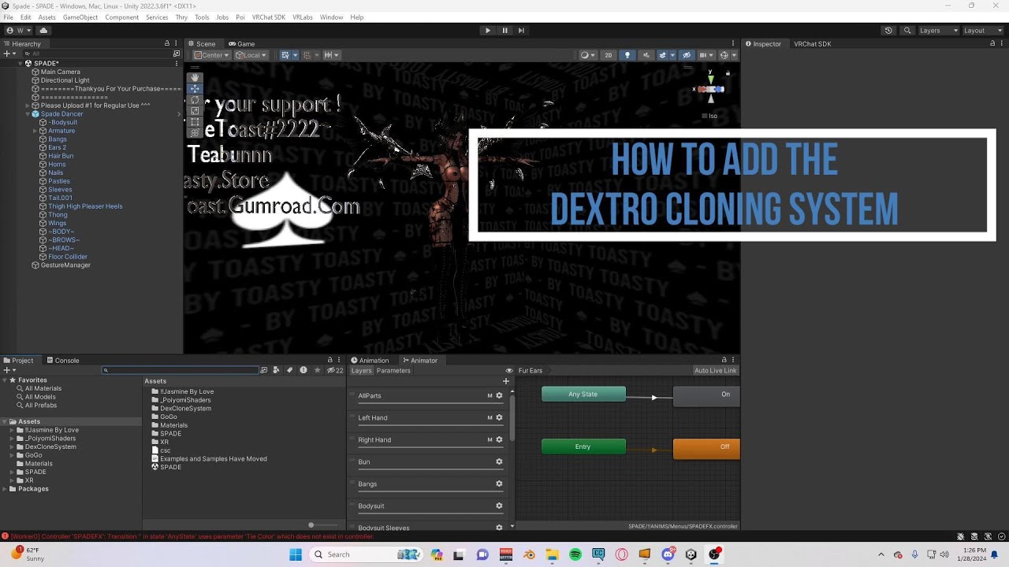Select the Hand (View) tool in Scene
The width and height of the screenshot is (1009, 567).
[x=194, y=77]
